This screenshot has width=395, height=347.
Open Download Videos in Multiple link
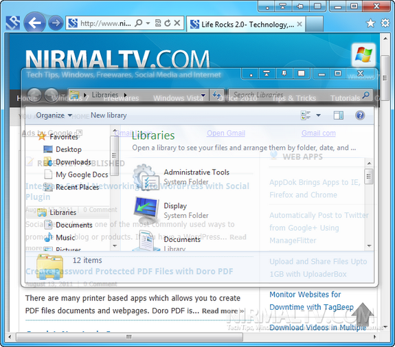click(318, 327)
